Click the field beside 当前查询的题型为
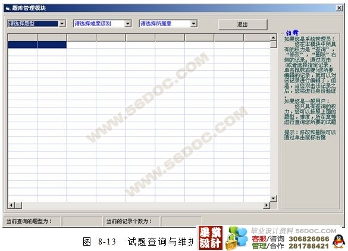This screenshot has height=251, width=348. (82, 221)
